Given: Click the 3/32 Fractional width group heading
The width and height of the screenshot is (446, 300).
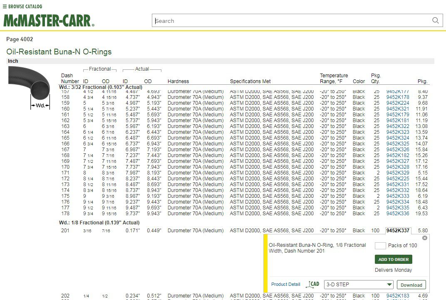Looking at the screenshot, I should point(101,87).
